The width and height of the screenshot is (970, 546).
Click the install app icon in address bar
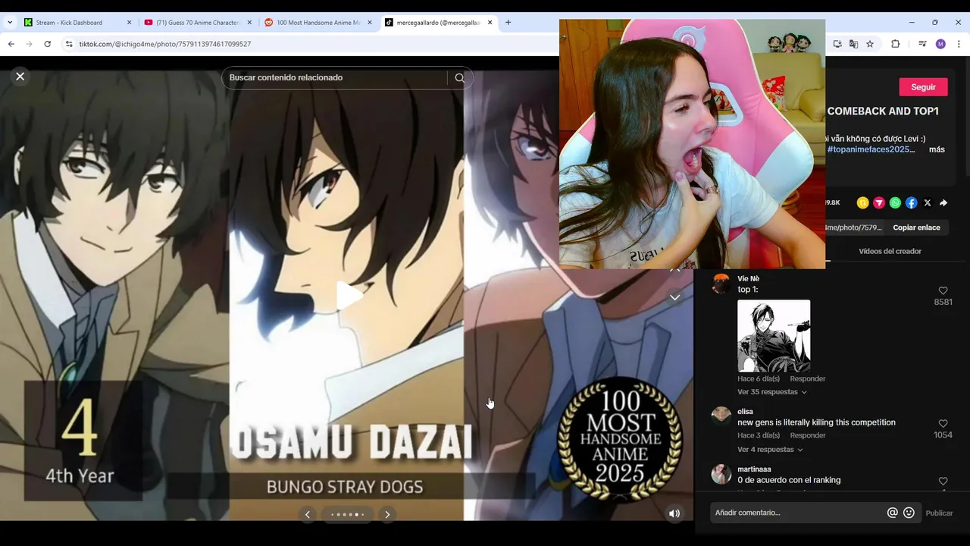[x=837, y=44]
